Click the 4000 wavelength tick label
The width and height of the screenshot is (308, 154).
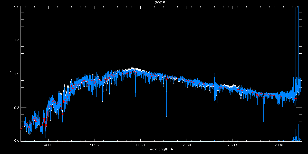click(x=48, y=145)
